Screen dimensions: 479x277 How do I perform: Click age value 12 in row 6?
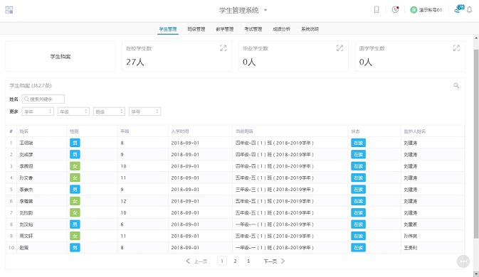pyautogui.click(x=123, y=201)
